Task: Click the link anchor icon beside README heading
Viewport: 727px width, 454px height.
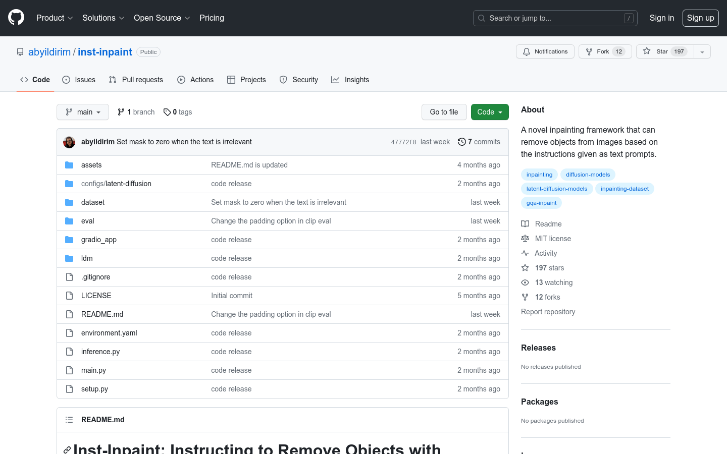Action: 67,450
